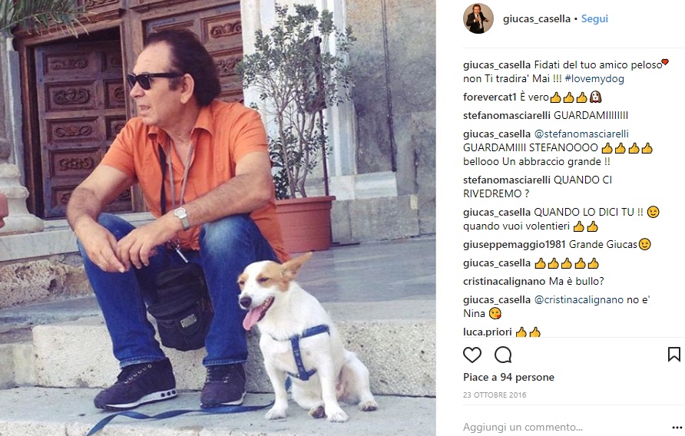View who liked via Piace a 94 persone

tap(508, 377)
